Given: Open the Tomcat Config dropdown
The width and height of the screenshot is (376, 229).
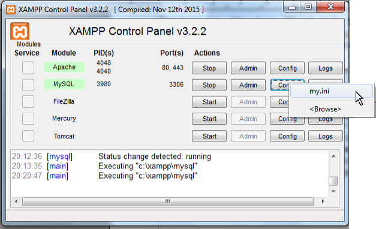Looking at the screenshot, I should 287,136.
